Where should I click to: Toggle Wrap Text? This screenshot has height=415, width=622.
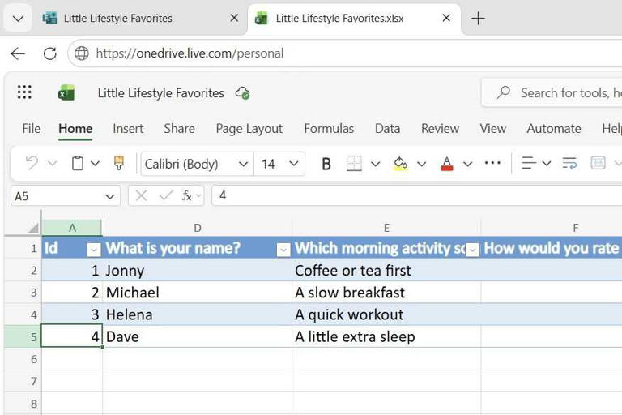pyautogui.click(x=569, y=163)
